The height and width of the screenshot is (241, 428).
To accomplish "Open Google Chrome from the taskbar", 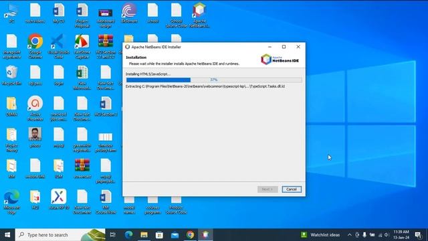I will point(190,235).
